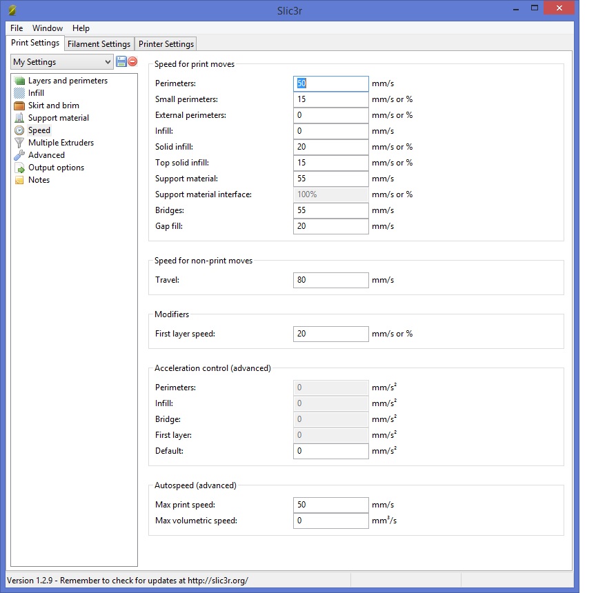Minimize the Slic3r window

click(516, 8)
